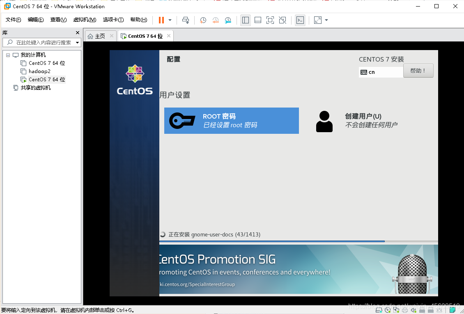This screenshot has height=314, width=464.
Task: Toggle the thumbnail bar view icon
Action: coord(258,20)
